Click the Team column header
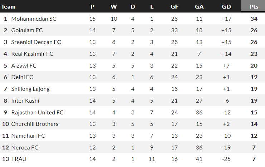This screenshot has width=265, height=167. (8, 6)
